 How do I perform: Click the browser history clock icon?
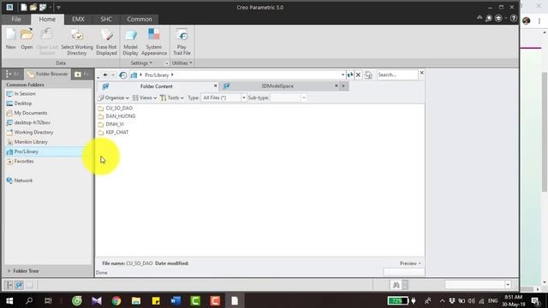point(123,75)
